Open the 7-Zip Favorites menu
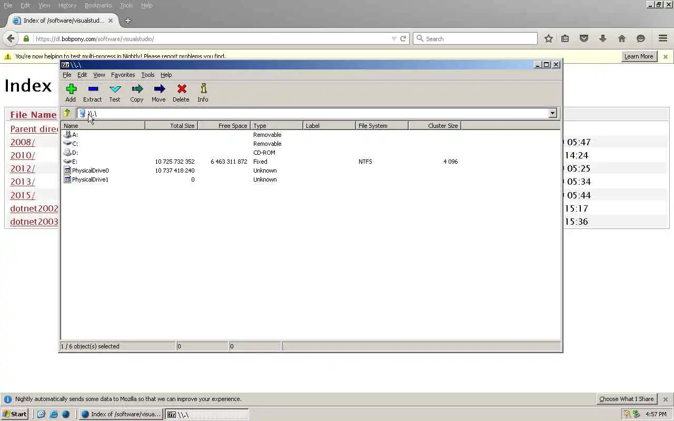The height and width of the screenshot is (421, 674). coord(123,75)
